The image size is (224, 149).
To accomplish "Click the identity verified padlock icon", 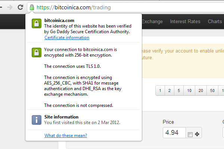I will coord(37,23).
